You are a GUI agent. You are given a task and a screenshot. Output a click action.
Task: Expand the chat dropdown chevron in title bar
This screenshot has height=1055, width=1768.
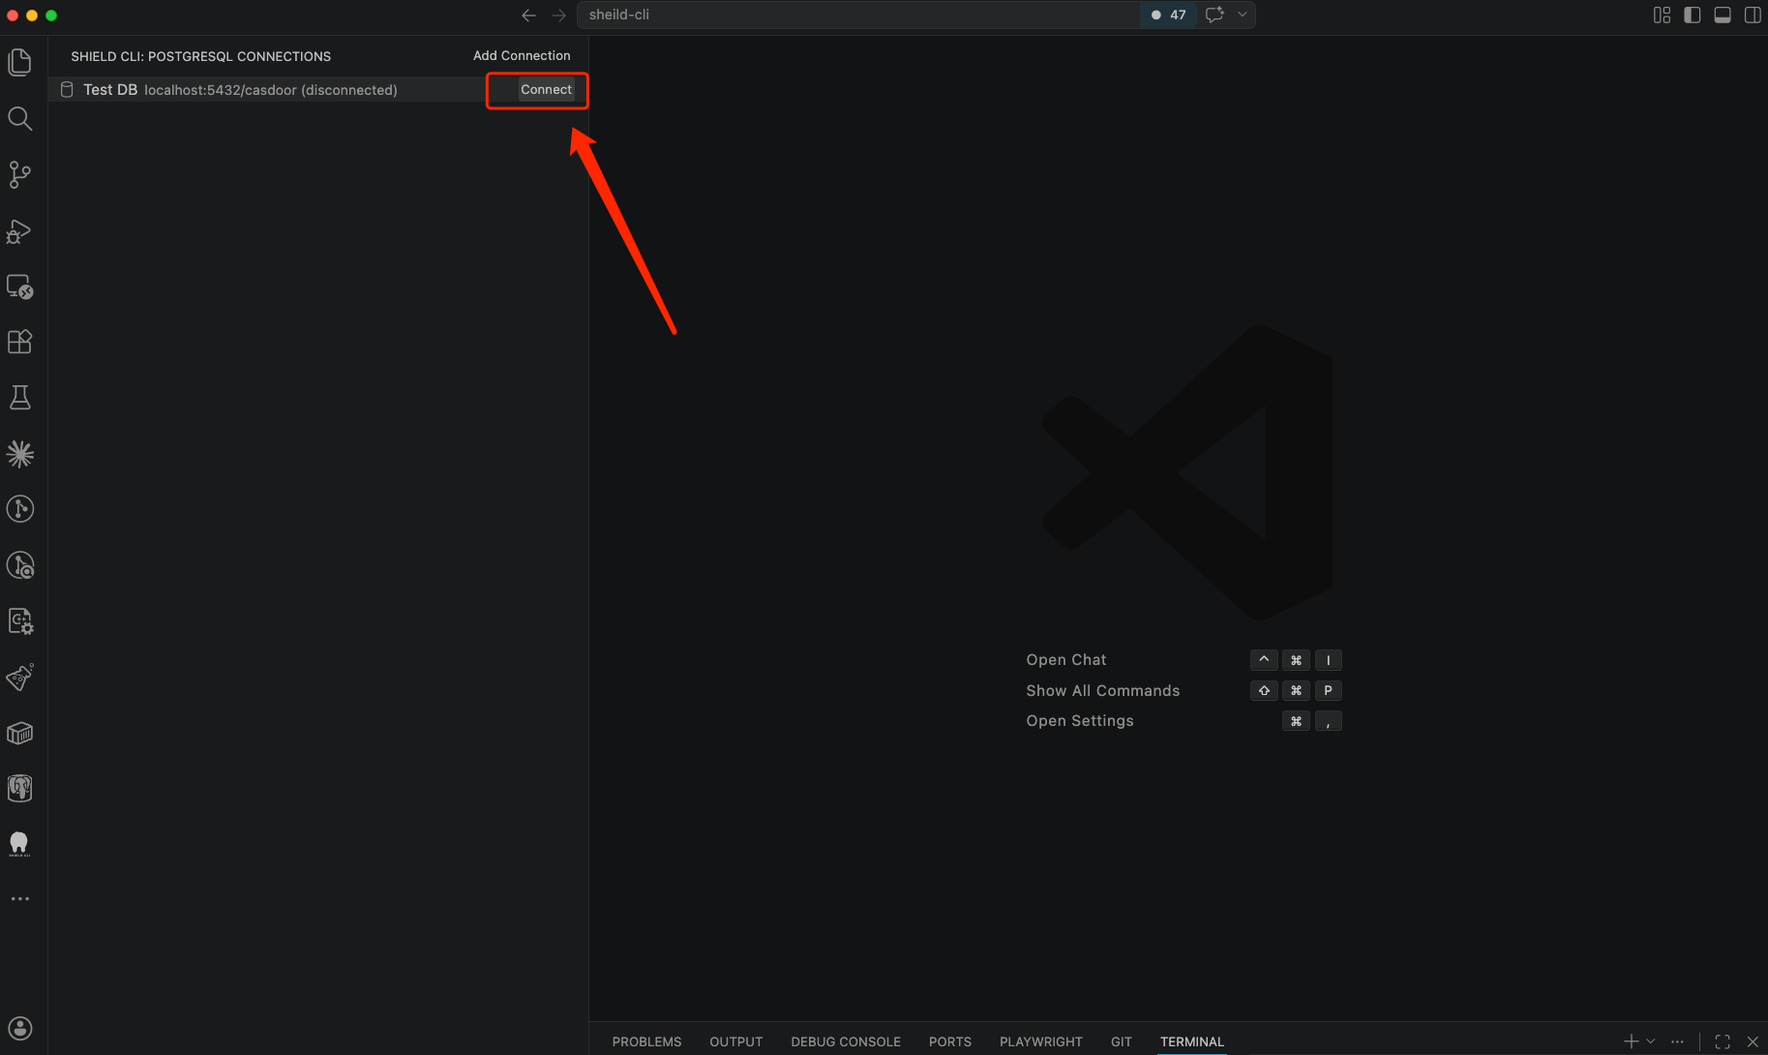click(1243, 15)
